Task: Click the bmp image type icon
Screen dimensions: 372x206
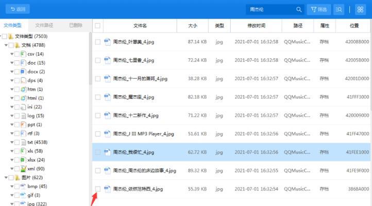Action: click(23, 186)
